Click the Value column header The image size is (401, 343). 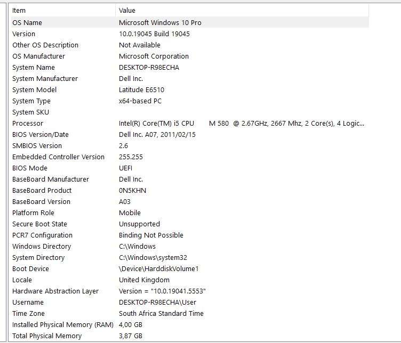(x=242, y=11)
